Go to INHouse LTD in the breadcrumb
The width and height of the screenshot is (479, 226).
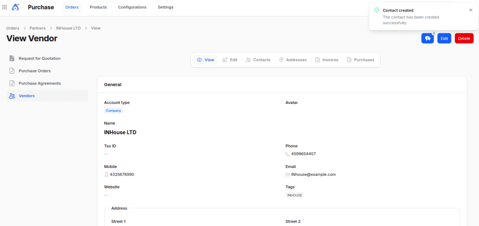(68, 28)
